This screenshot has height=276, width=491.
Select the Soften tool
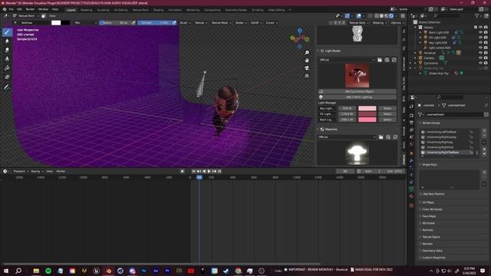click(7, 41)
